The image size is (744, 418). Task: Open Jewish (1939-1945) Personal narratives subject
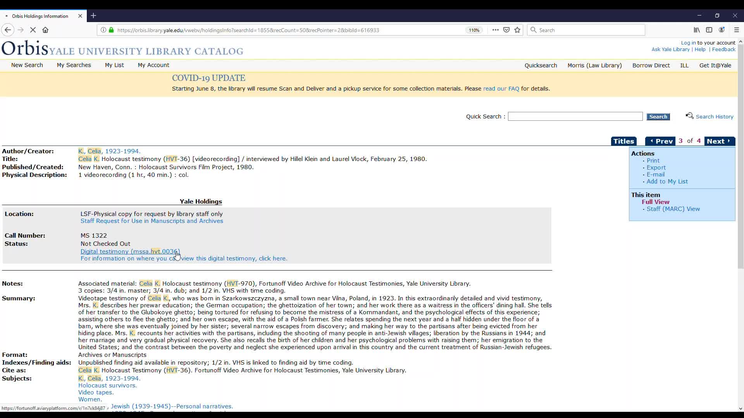172,406
